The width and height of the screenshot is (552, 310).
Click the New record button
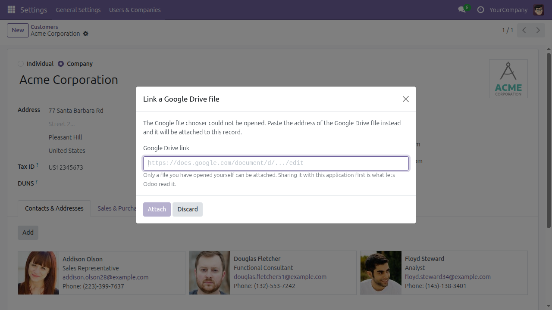pyautogui.click(x=18, y=30)
